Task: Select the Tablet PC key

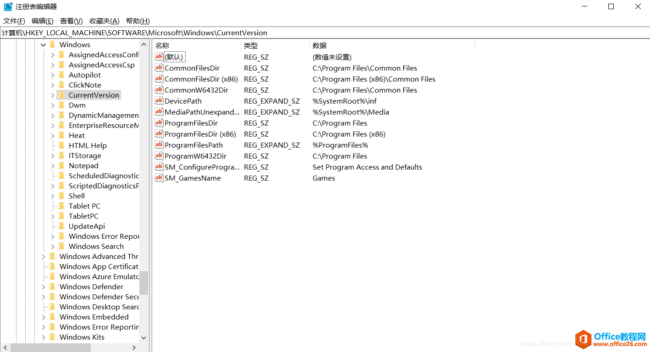Action: [x=84, y=206]
